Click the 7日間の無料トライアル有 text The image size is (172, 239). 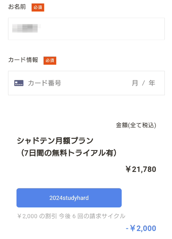pos(68,153)
